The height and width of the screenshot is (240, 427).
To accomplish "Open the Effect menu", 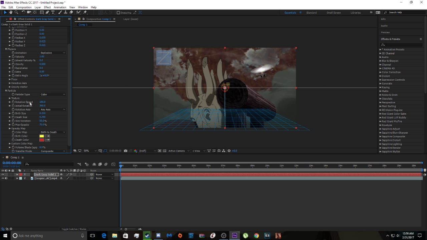I will 47,7.
